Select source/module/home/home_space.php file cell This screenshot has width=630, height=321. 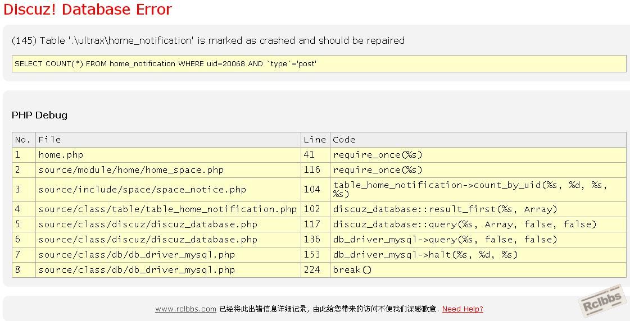click(168, 170)
